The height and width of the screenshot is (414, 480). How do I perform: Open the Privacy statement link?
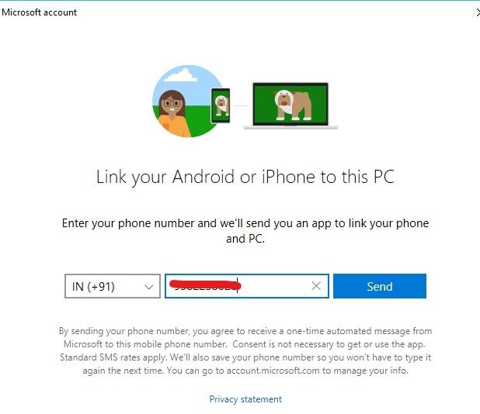pyautogui.click(x=245, y=399)
